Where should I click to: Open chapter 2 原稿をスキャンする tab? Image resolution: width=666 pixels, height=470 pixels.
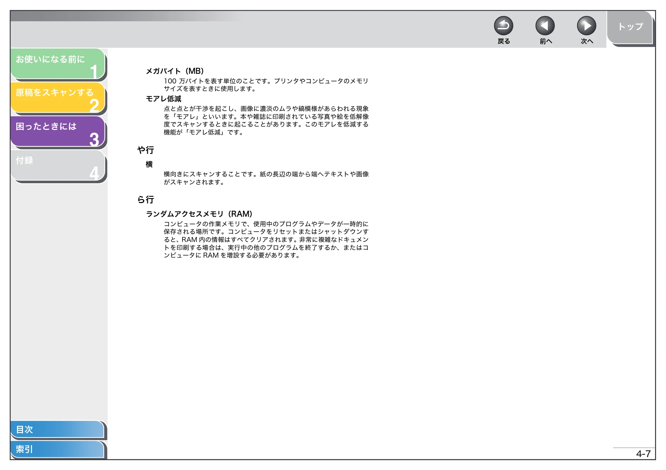58,98
